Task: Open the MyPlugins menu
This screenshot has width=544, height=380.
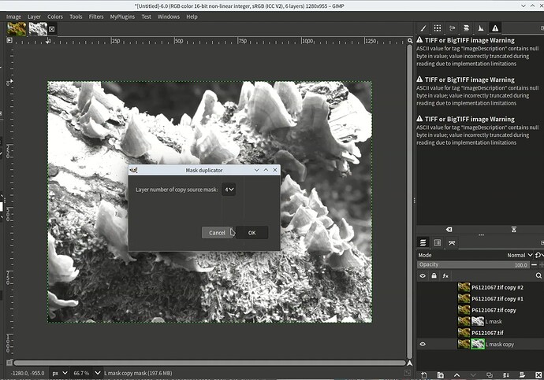Action: click(122, 17)
